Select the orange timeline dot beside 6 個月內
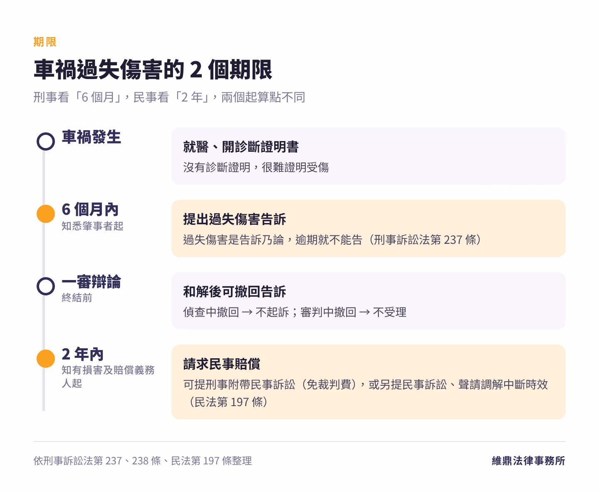Screen dimensions: 599x491 click(x=46, y=214)
